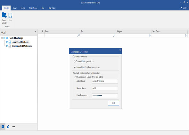Click the search icon in From column
The width and height of the screenshot is (189, 135).
click(78, 35)
